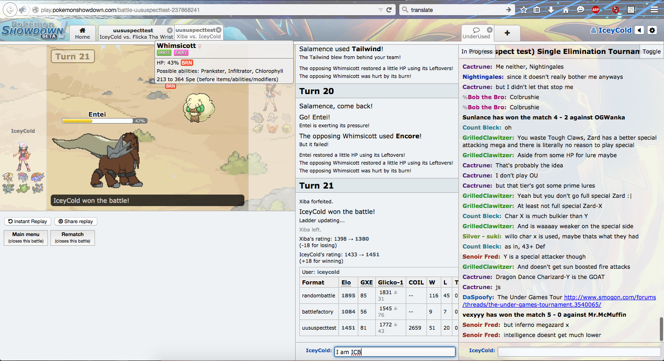Open the URL history dropdown arrow

click(380, 10)
